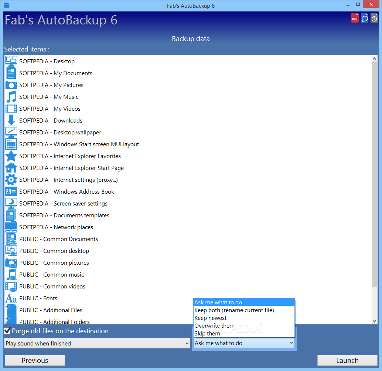Select PUBLIC - Common videos text
Screen dimensions: 382x371
52,287
